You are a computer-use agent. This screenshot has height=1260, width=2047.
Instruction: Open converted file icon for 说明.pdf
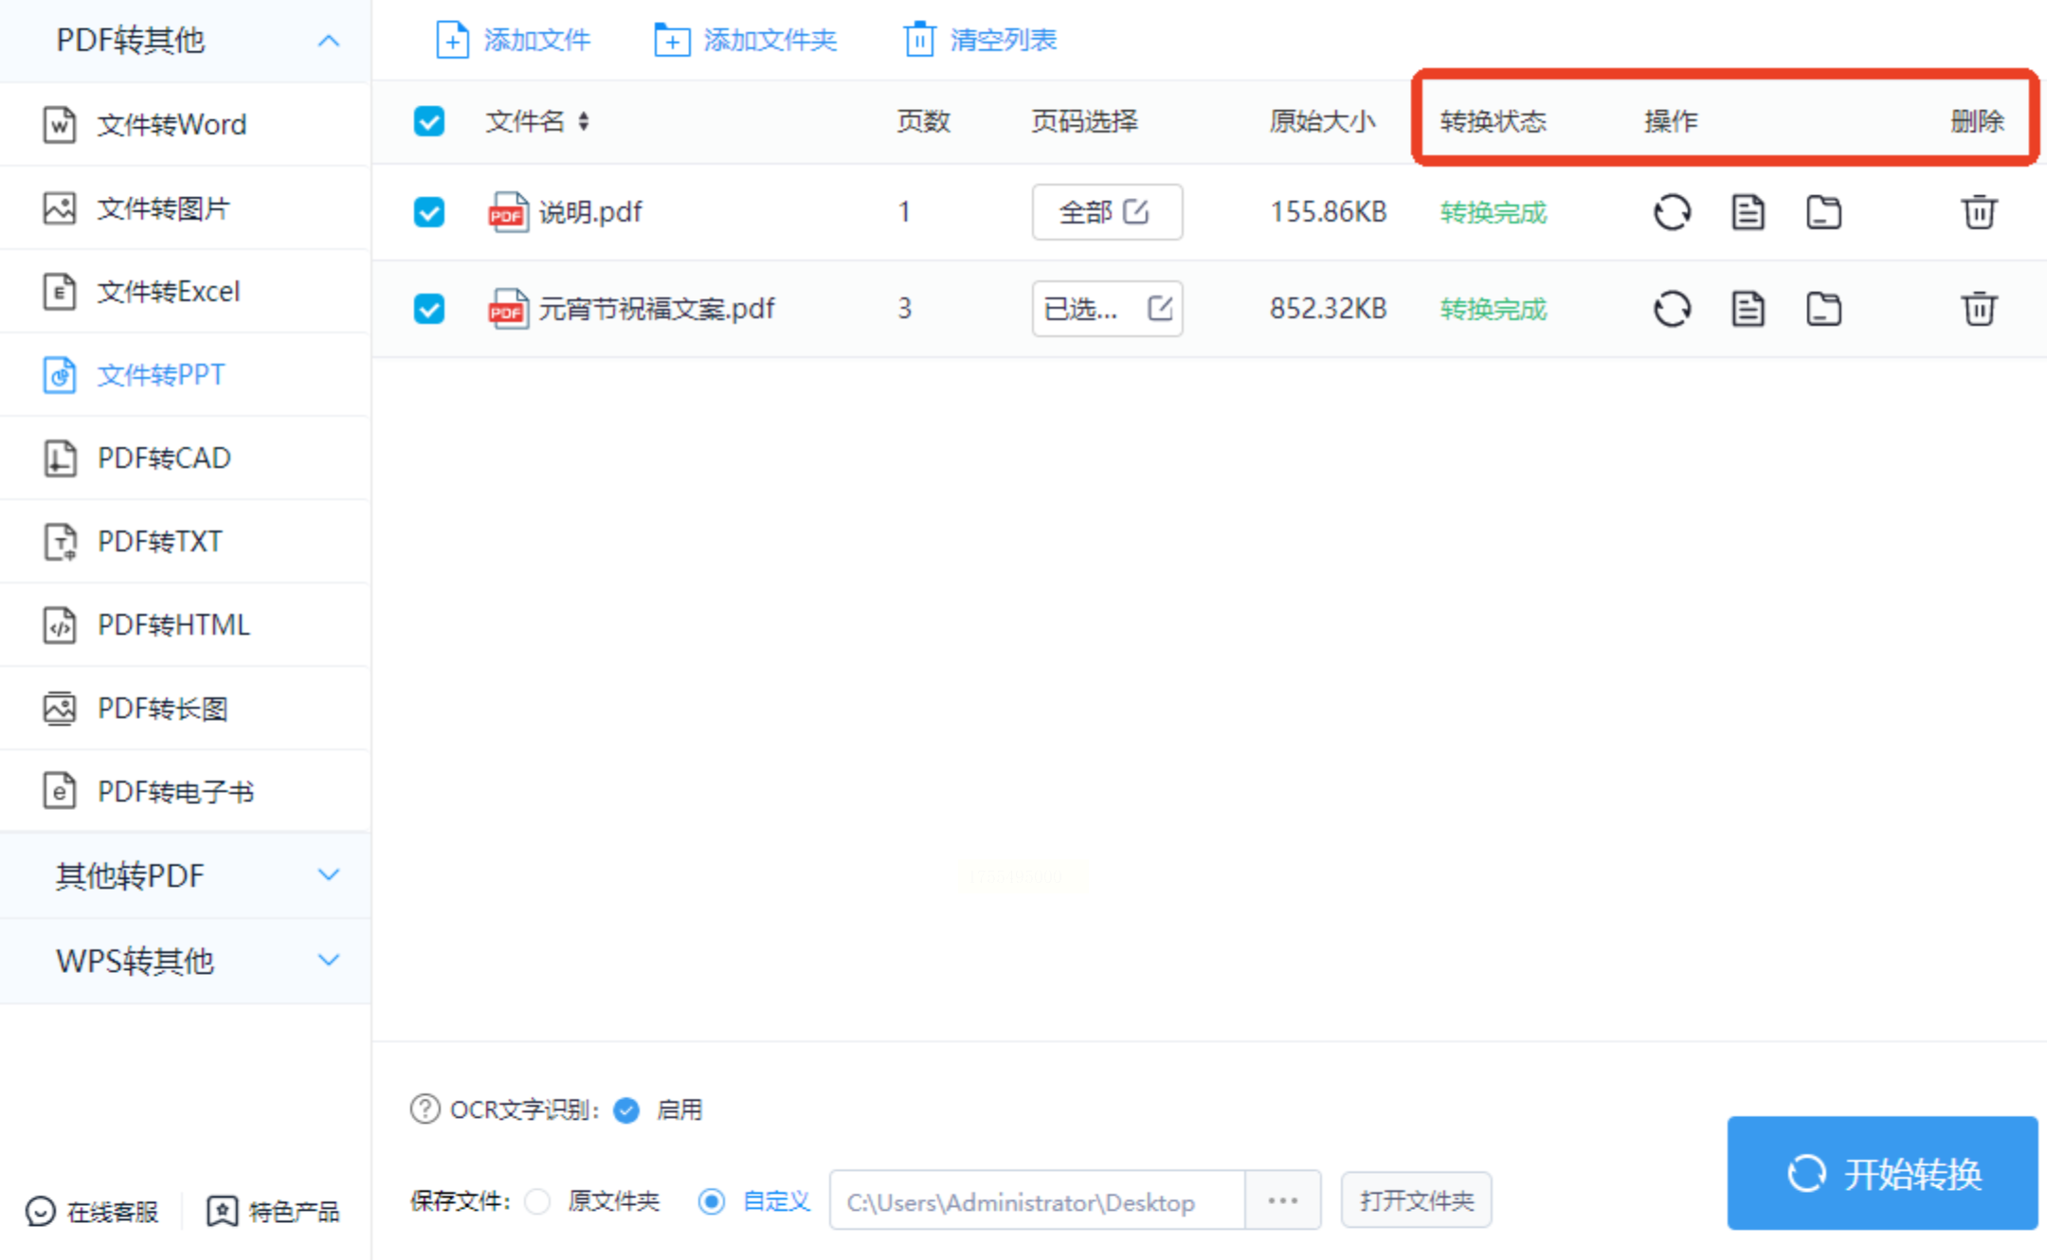click(x=1748, y=212)
